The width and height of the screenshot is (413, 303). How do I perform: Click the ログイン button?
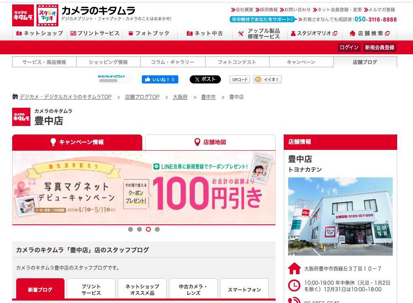coord(349,47)
